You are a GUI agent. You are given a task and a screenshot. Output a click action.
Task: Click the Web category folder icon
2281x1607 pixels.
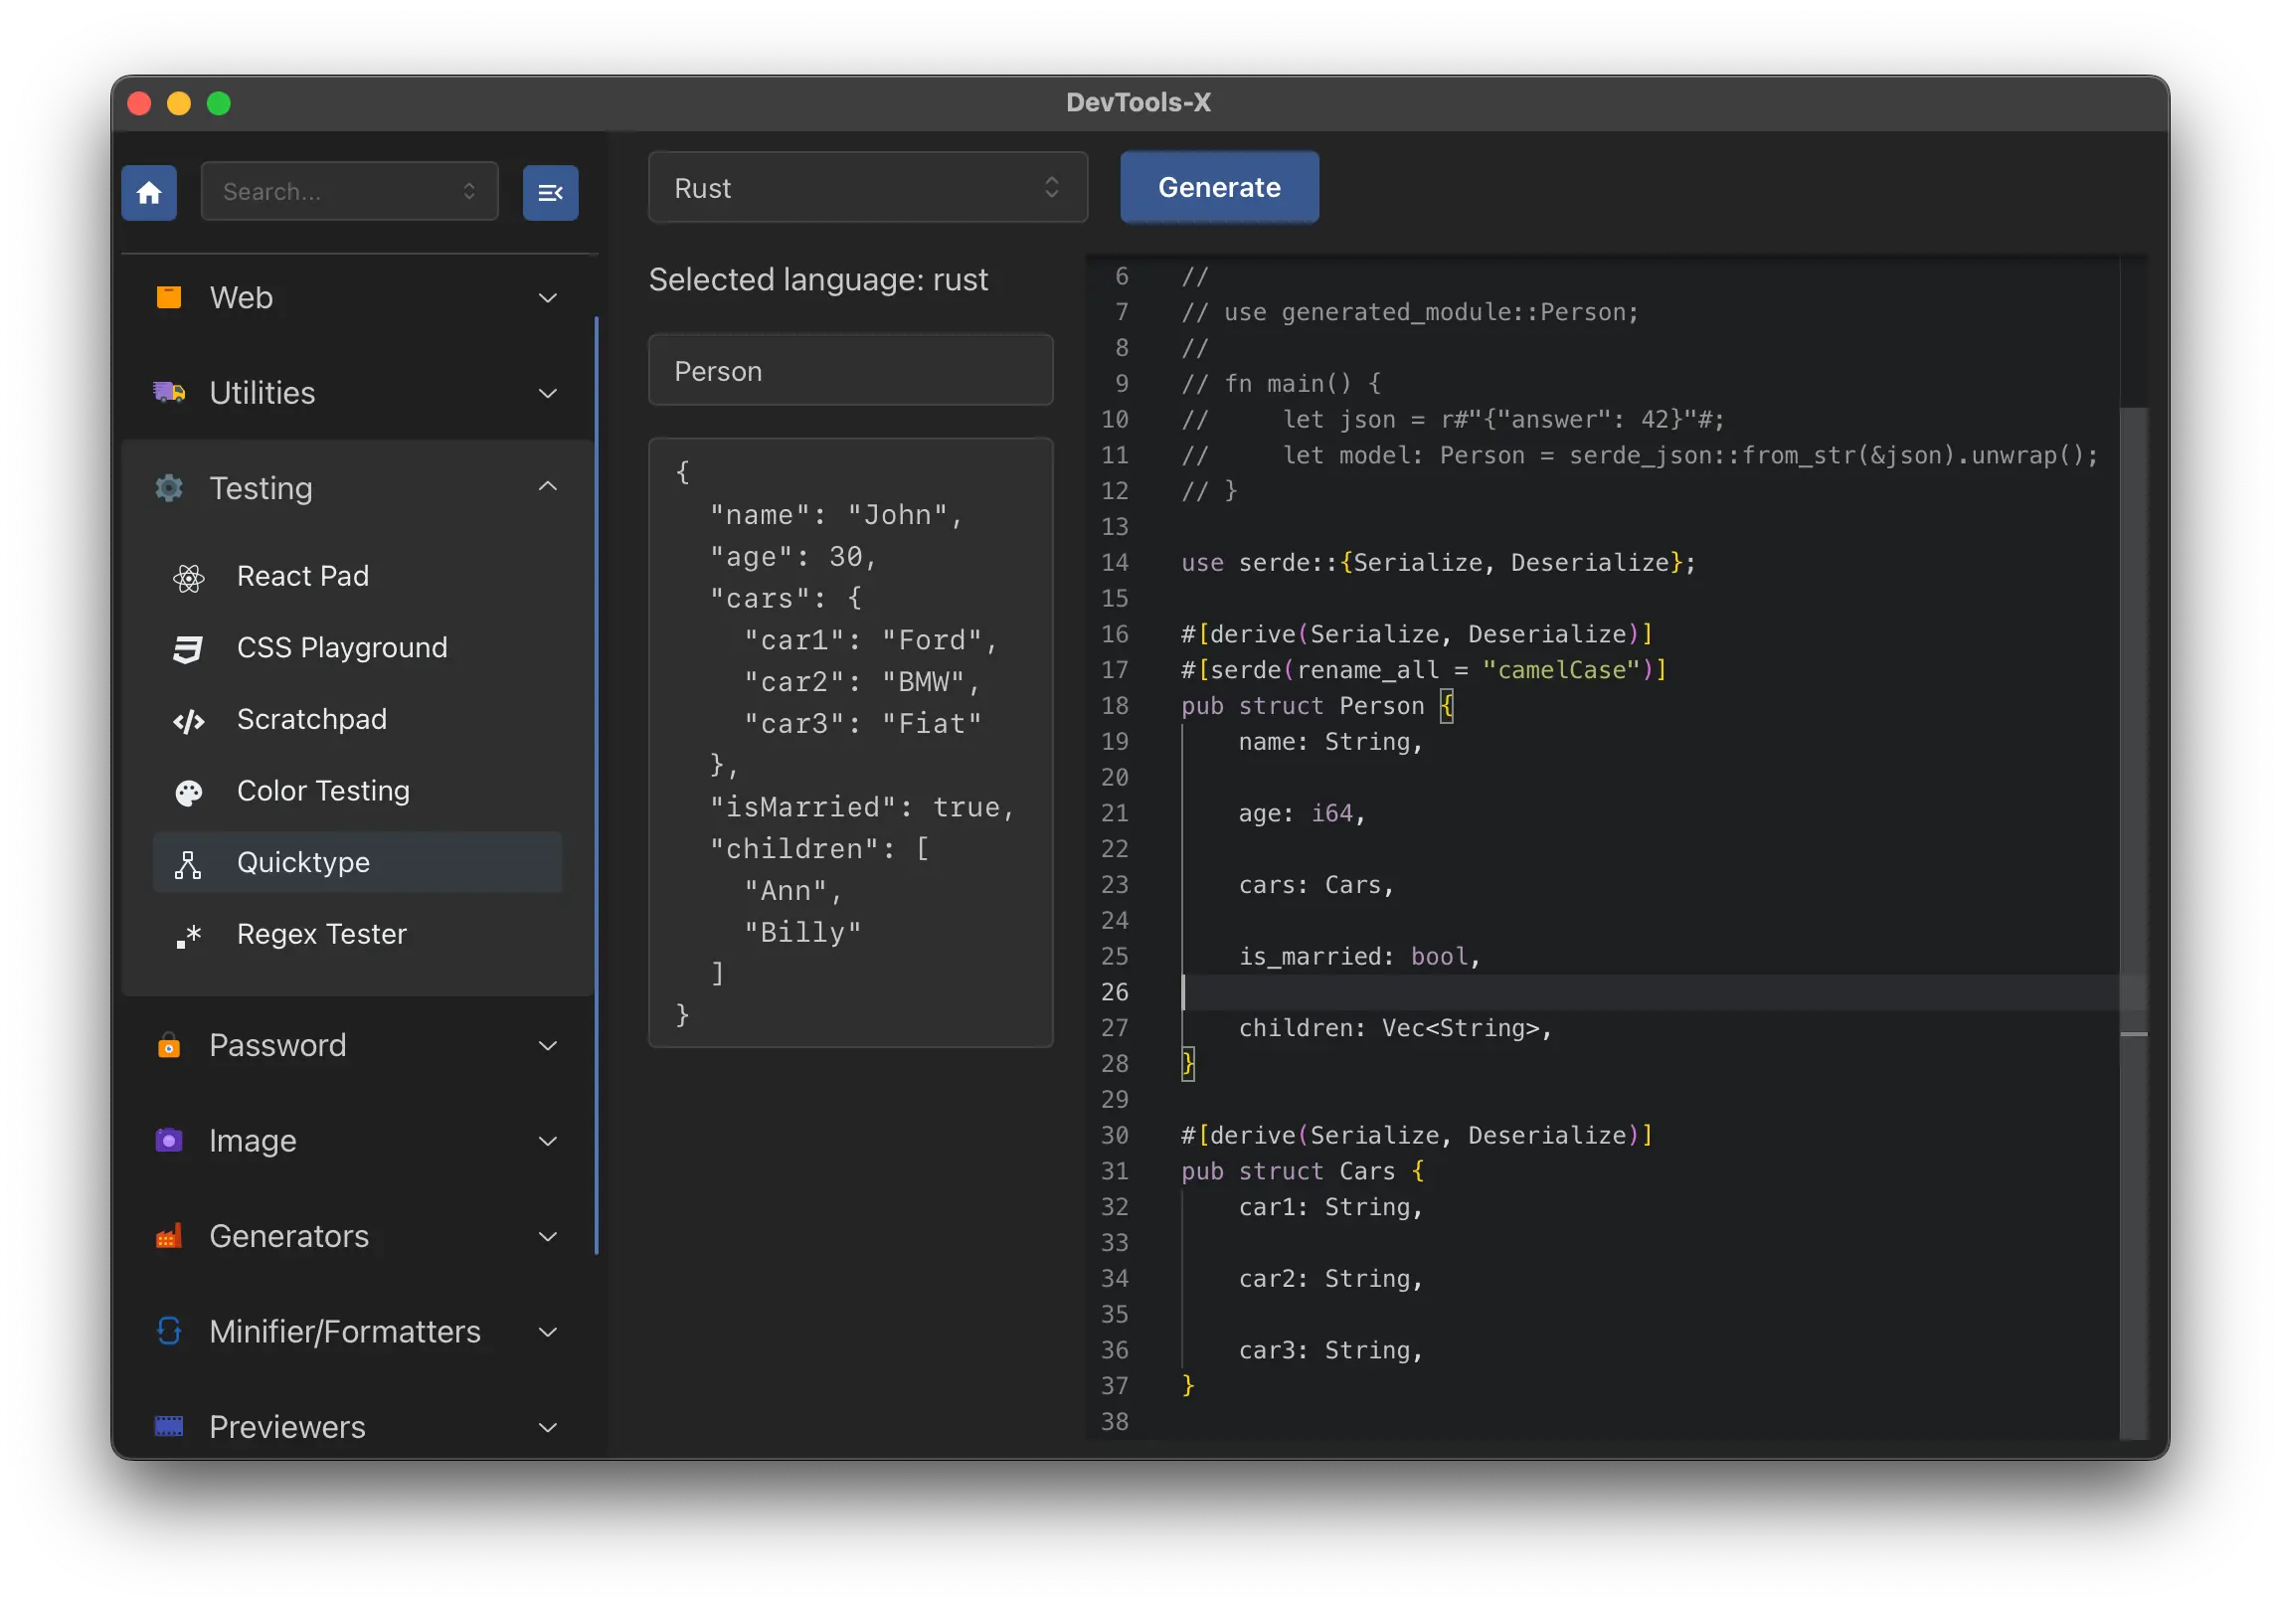click(169, 297)
